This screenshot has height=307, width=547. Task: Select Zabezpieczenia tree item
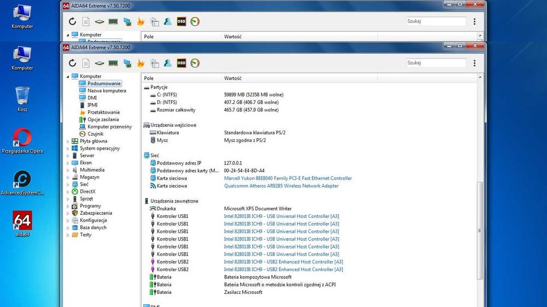click(96, 213)
